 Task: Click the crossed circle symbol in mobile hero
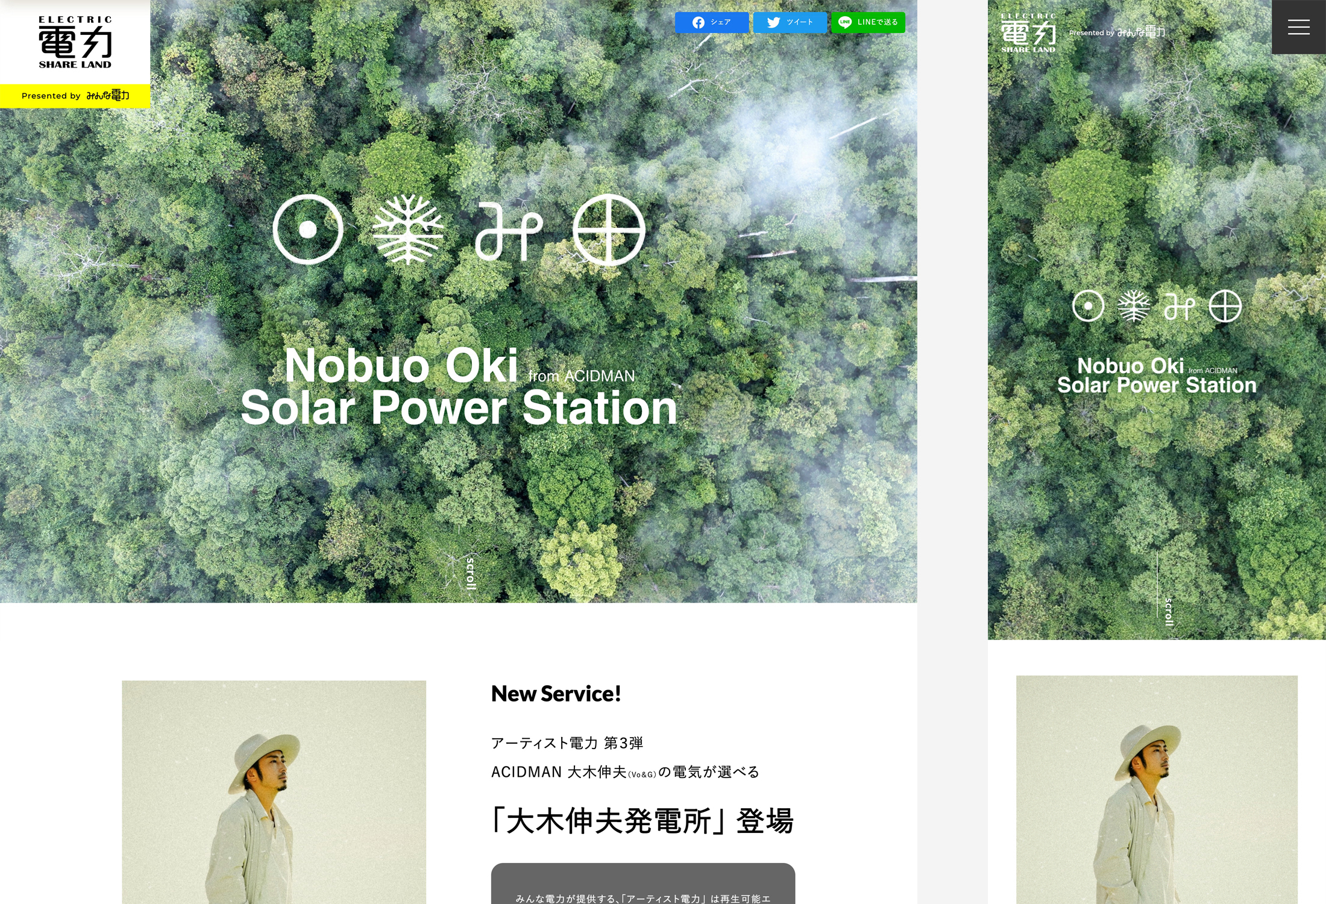[1225, 306]
